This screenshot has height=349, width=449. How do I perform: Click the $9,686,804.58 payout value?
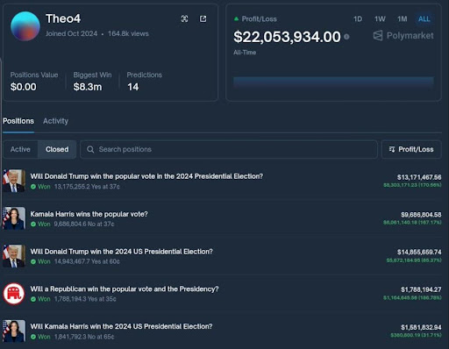coord(421,215)
